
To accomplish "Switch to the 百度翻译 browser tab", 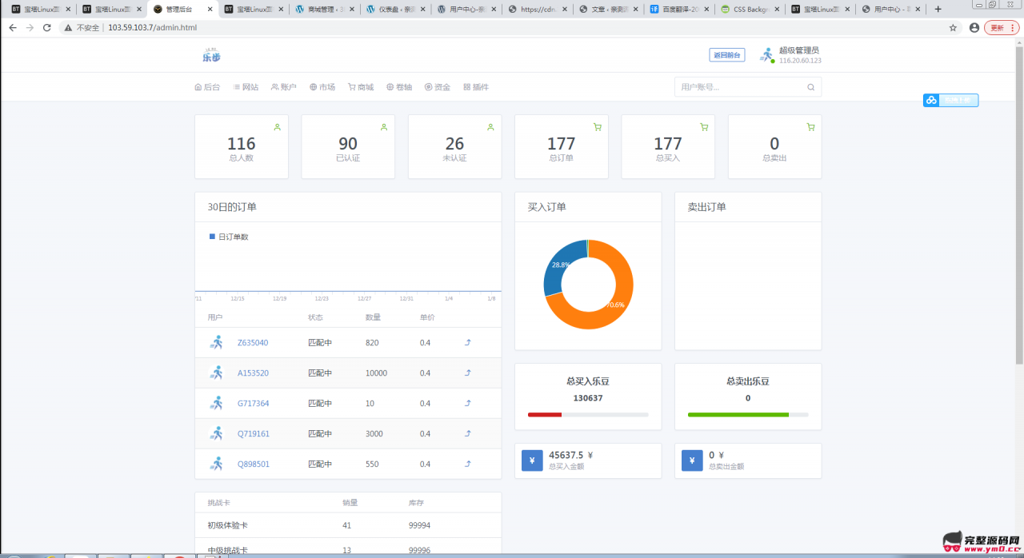I will click(x=678, y=9).
